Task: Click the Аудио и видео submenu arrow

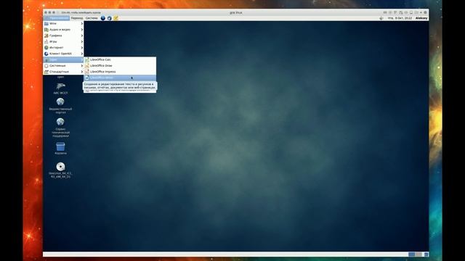Action: click(82, 30)
